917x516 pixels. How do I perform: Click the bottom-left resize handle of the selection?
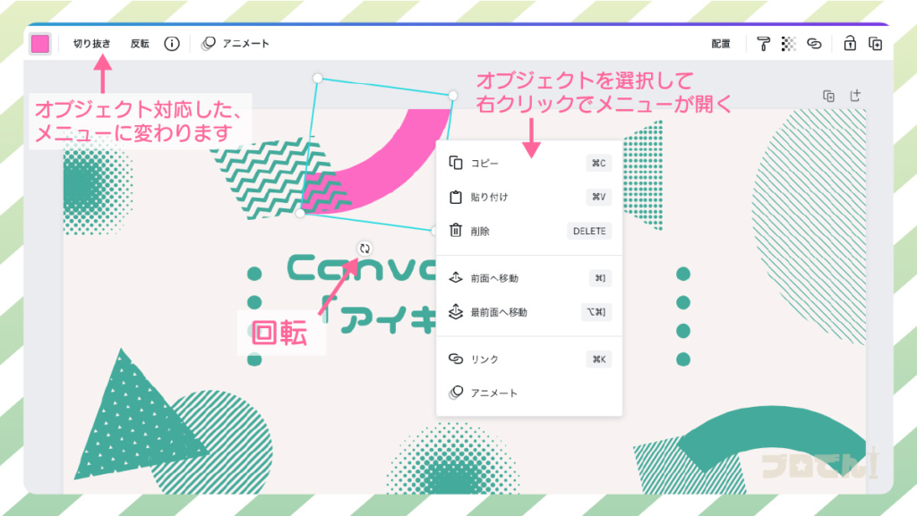coord(300,213)
